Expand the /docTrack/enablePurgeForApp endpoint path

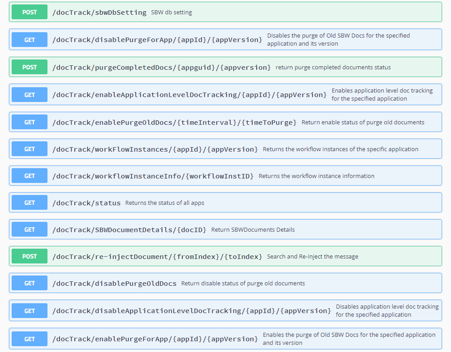155,339
